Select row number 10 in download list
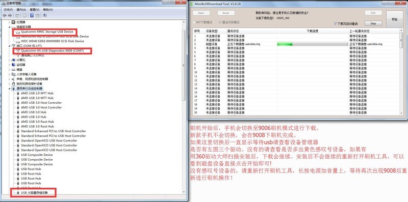Screen dimensions: 408x202 pyautogui.click(x=196, y=72)
